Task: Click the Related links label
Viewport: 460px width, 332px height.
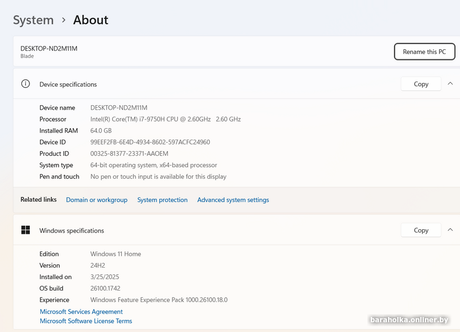Action: (39, 199)
